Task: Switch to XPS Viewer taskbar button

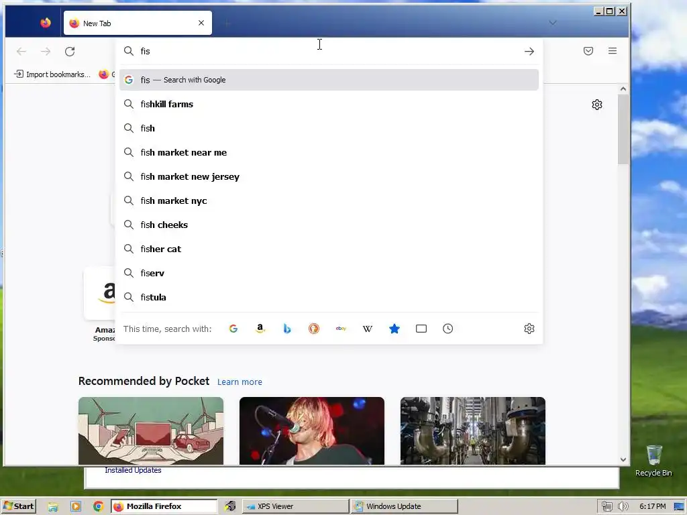Action: pyautogui.click(x=295, y=506)
